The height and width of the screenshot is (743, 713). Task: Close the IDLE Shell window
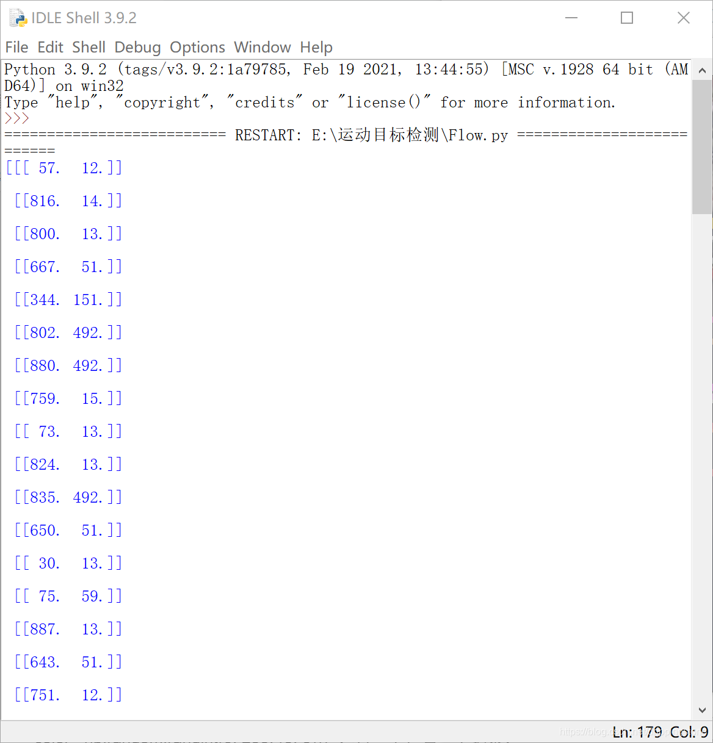click(x=684, y=18)
